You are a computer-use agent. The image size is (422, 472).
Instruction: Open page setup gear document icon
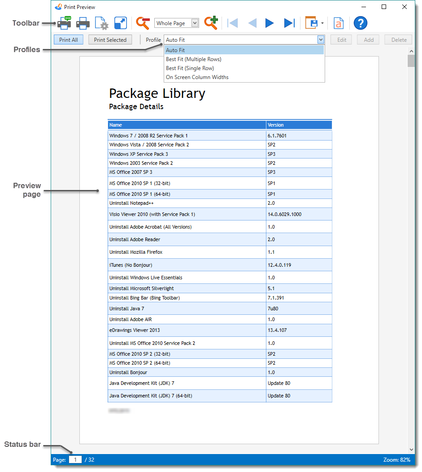click(x=102, y=23)
